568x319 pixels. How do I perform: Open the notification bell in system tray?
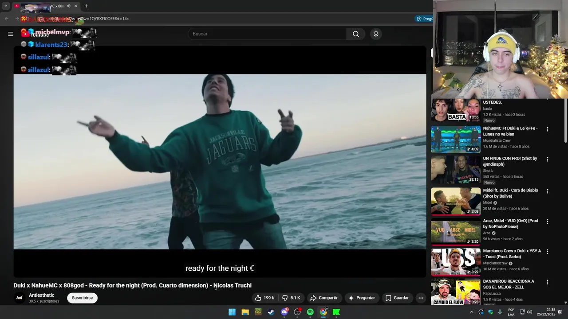pos(560,312)
